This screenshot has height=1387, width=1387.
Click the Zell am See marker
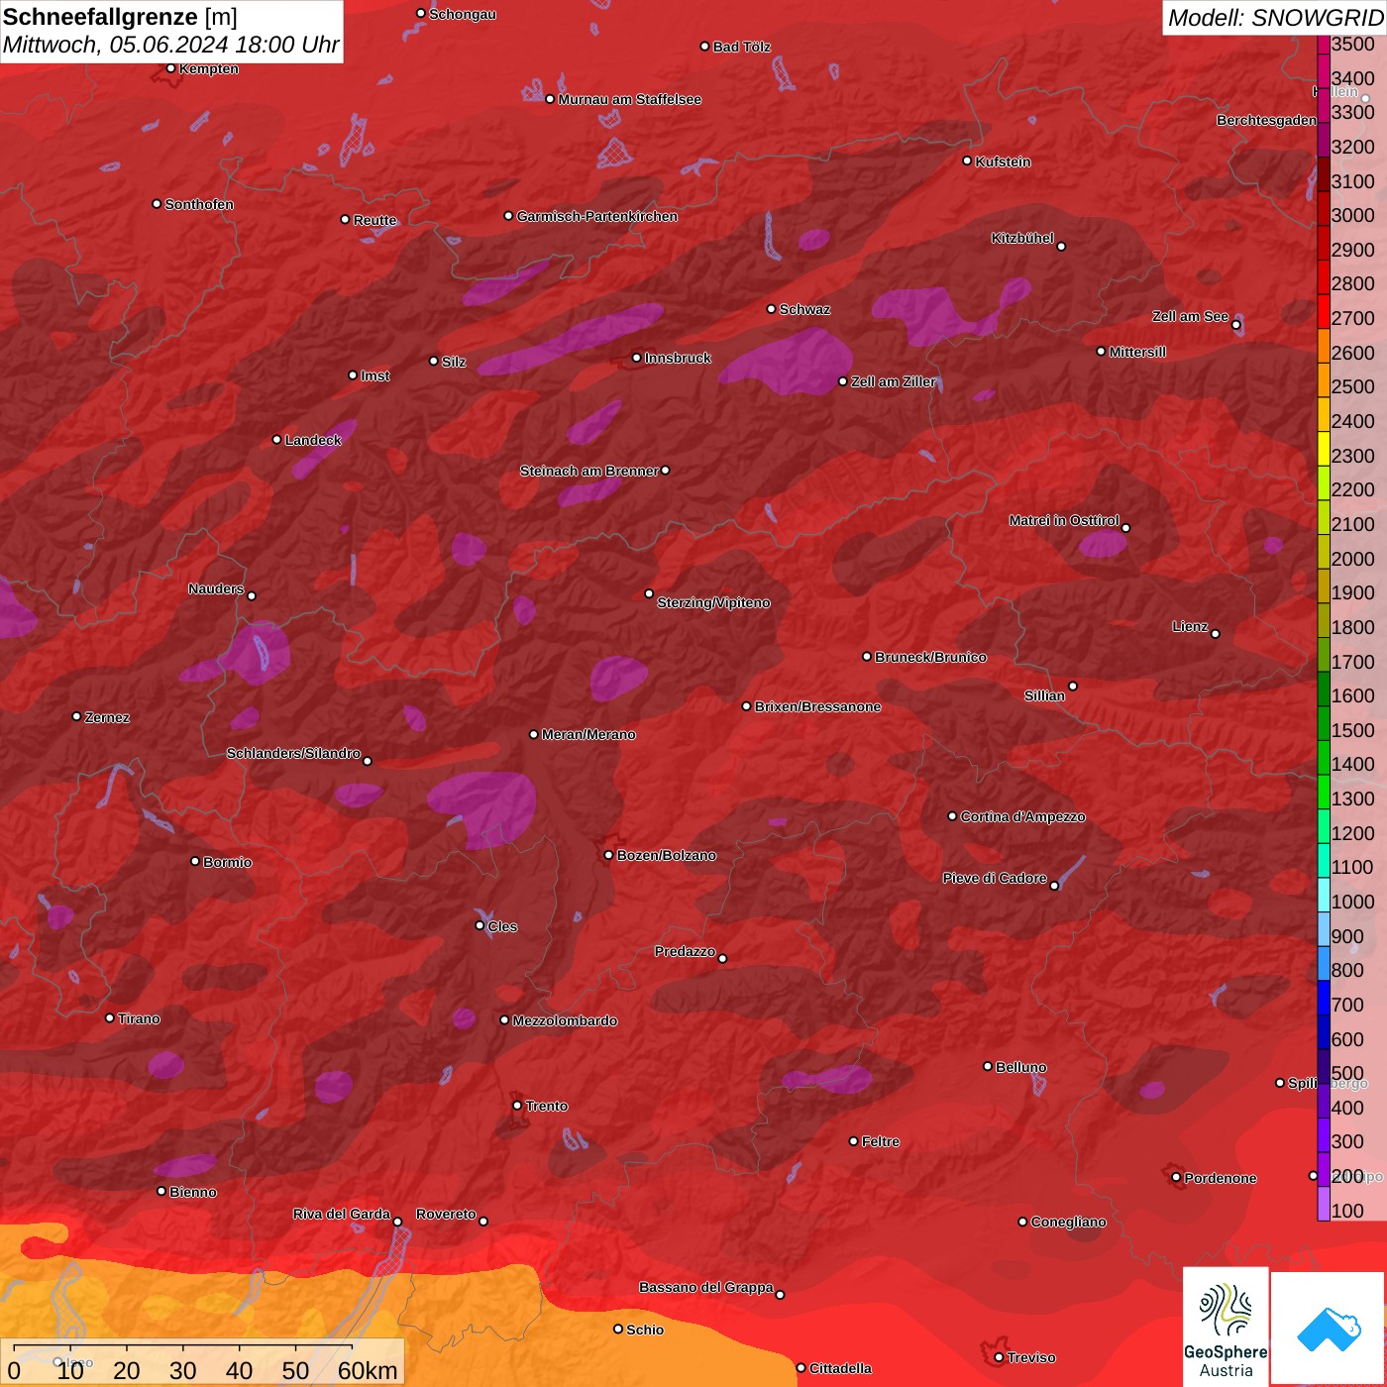[x=1235, y=325]
